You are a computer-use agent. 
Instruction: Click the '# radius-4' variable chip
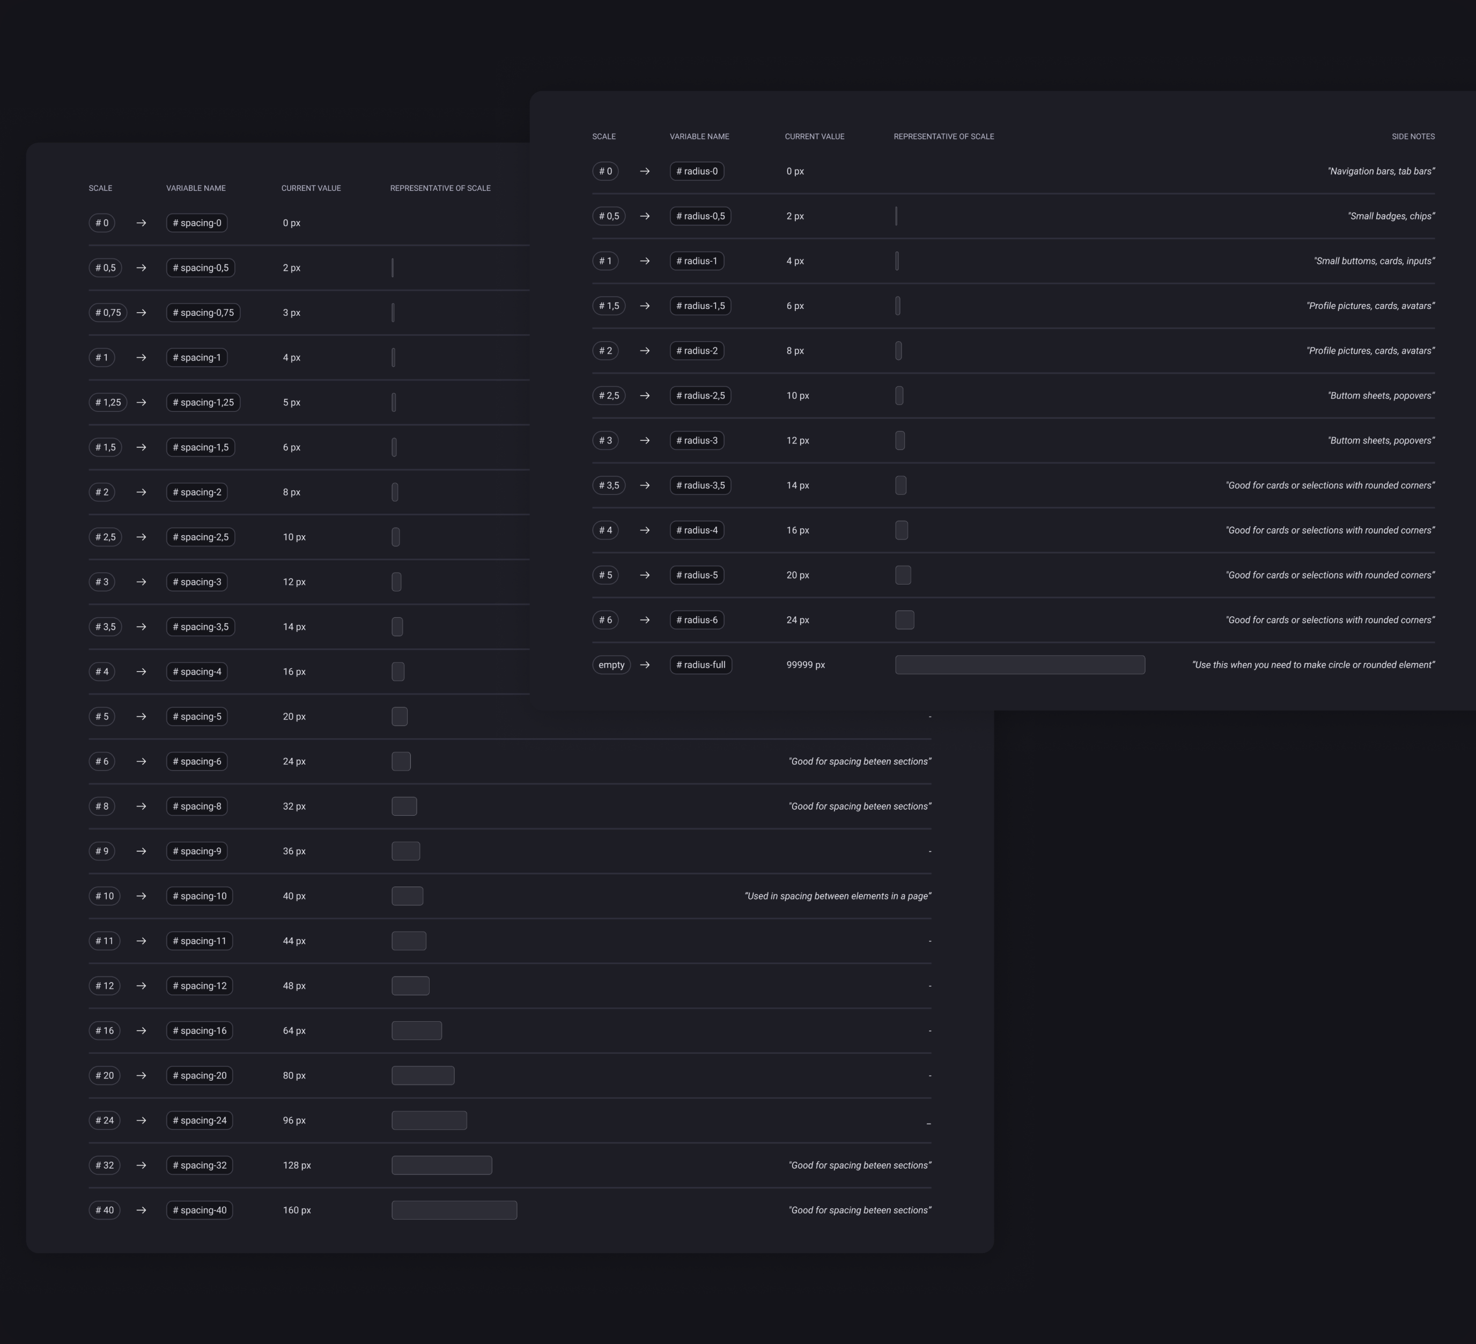pyautogui.click(x=697, y=530)
